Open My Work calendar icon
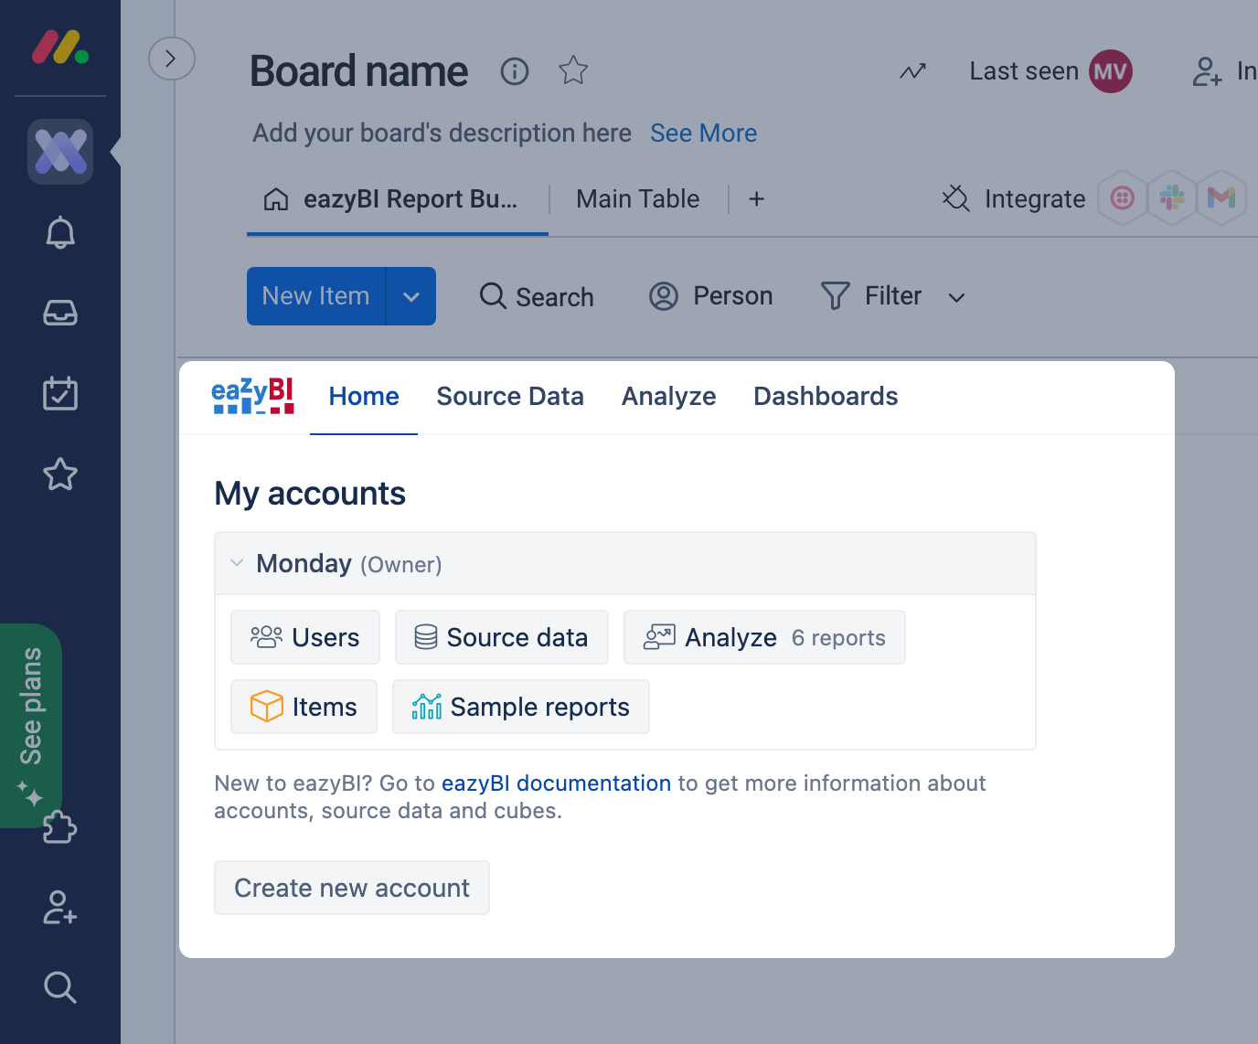Image resolution: width=1258 pixels, height=1044 pixels. click(x=60, y=393)
